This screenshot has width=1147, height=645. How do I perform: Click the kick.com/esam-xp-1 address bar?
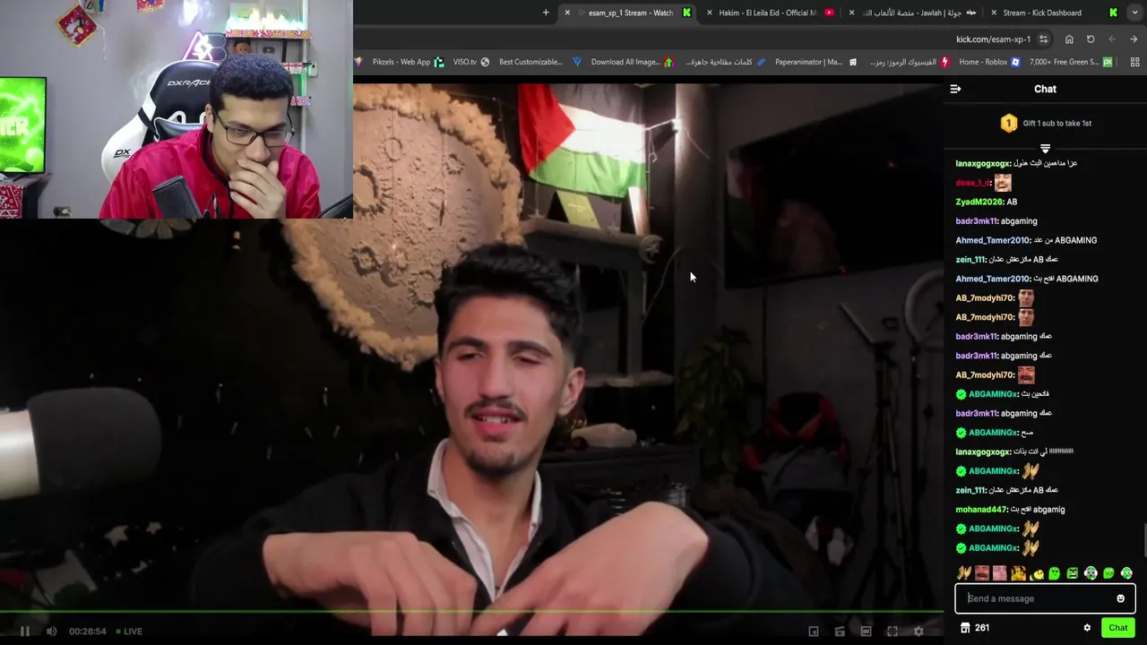992,39
